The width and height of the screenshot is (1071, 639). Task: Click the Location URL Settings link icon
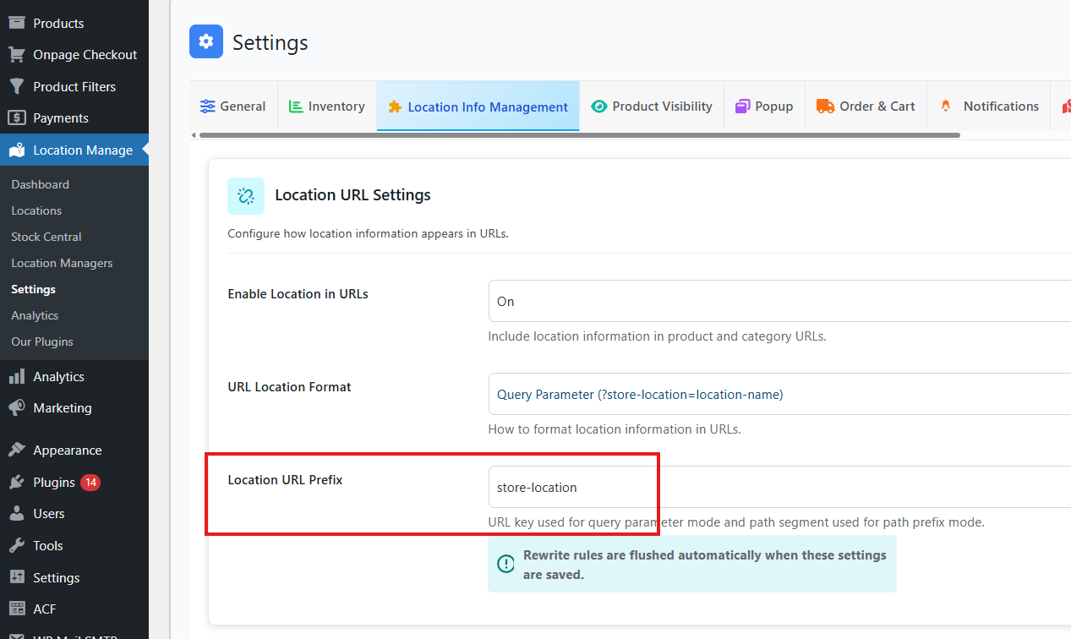point(246,196)
